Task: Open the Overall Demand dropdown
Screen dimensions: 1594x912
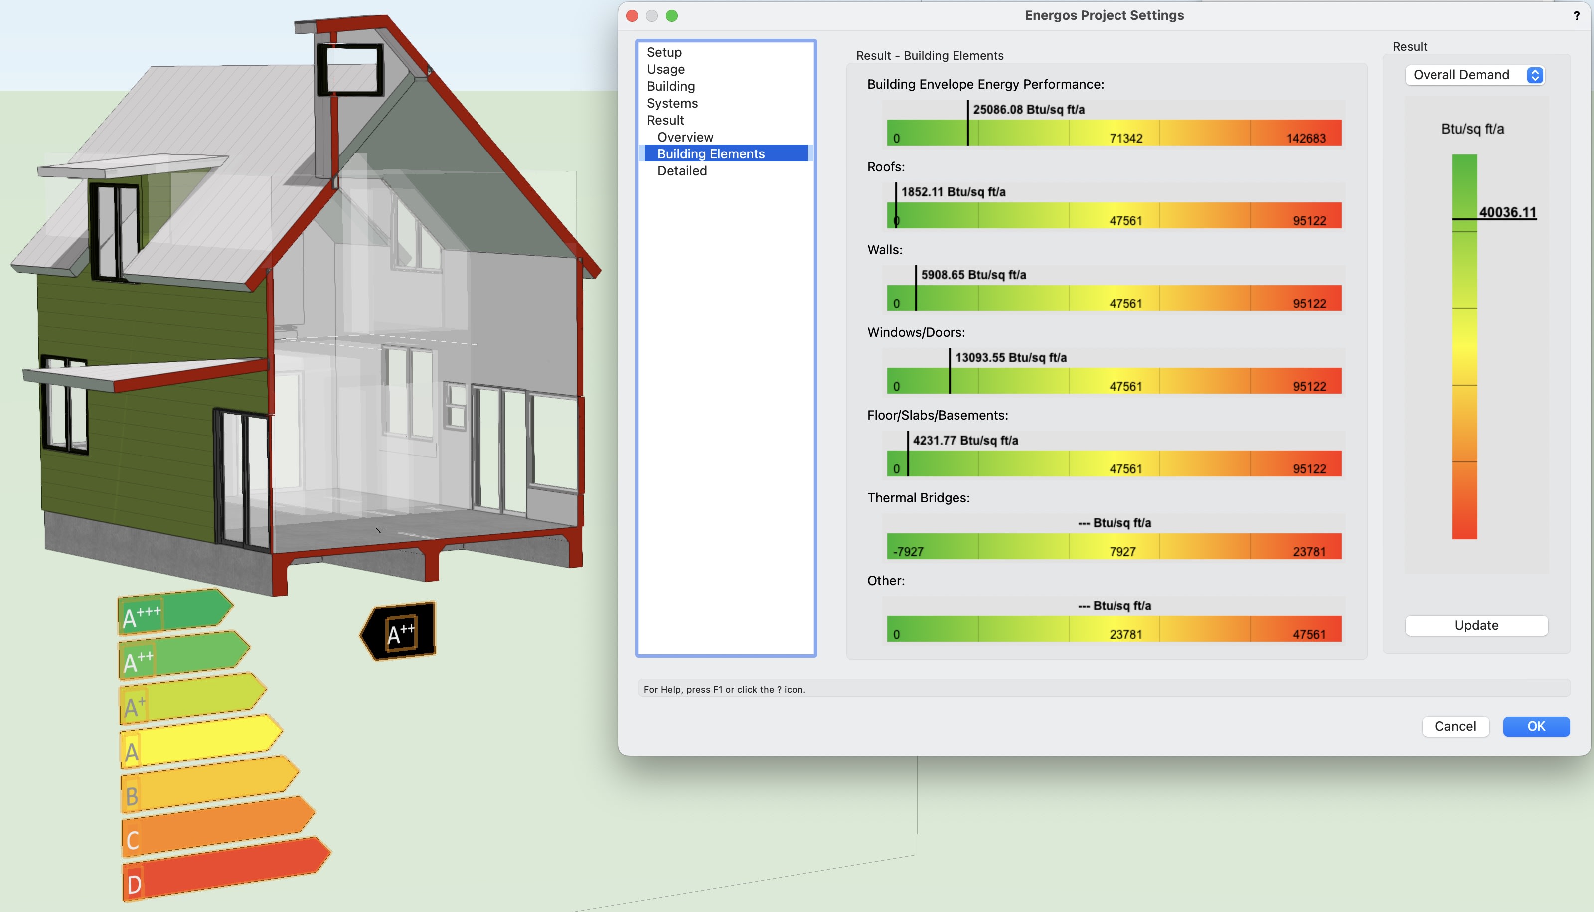Action: click(x=1475, y=75)
